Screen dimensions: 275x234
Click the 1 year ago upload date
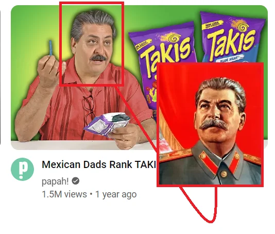pos(116,194)
